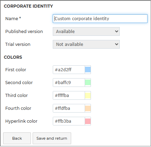Open the Published version dropdown
This screenshot has height=147, width=151.
pos(86,31)
